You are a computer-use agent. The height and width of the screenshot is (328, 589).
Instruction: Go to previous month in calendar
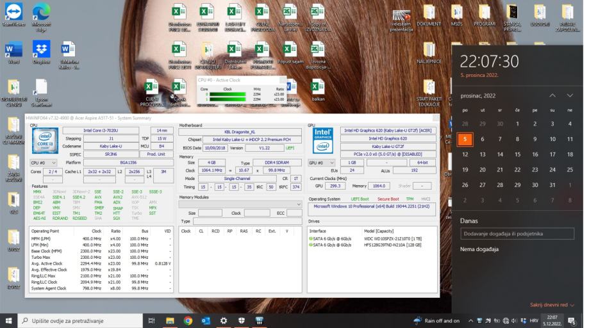coord(552,95)
